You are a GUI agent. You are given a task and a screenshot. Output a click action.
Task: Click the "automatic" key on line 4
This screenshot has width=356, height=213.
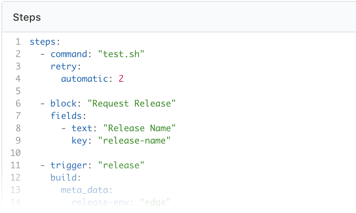coord(84,79)
